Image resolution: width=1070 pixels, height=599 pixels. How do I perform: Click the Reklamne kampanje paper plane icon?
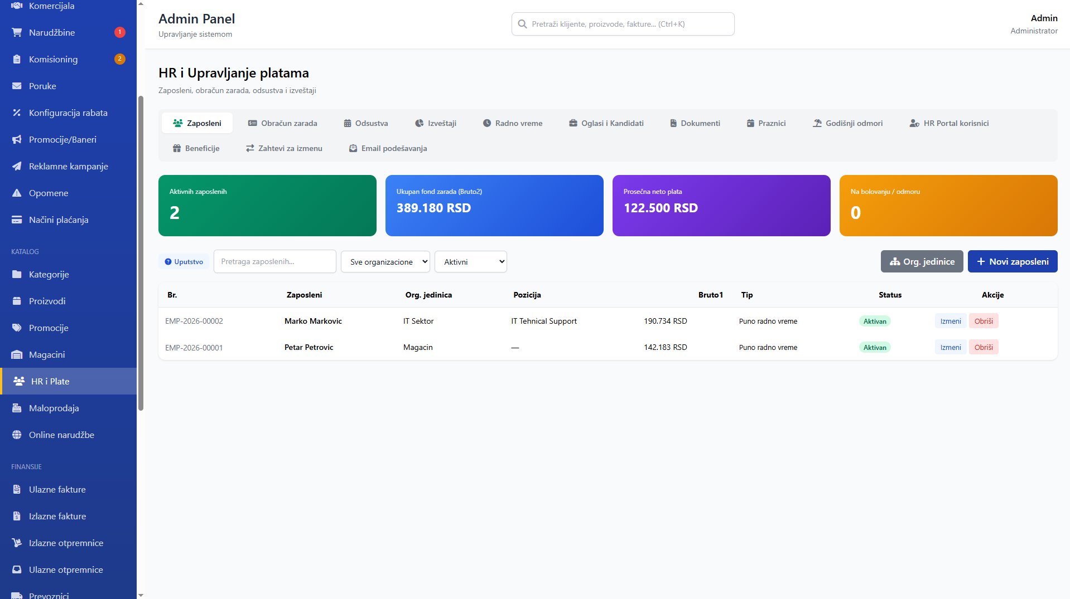click(x=17, y=166)
